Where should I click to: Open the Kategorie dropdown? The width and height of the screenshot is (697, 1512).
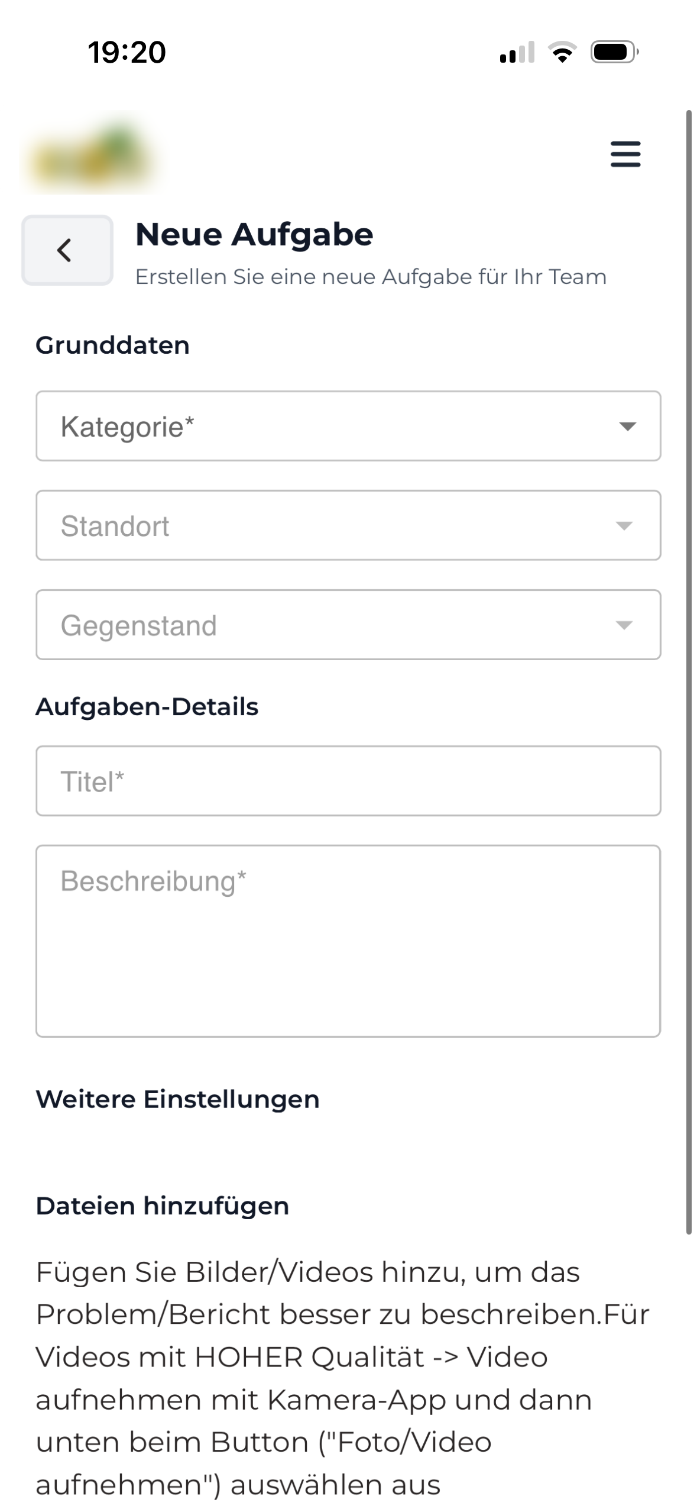348,427
